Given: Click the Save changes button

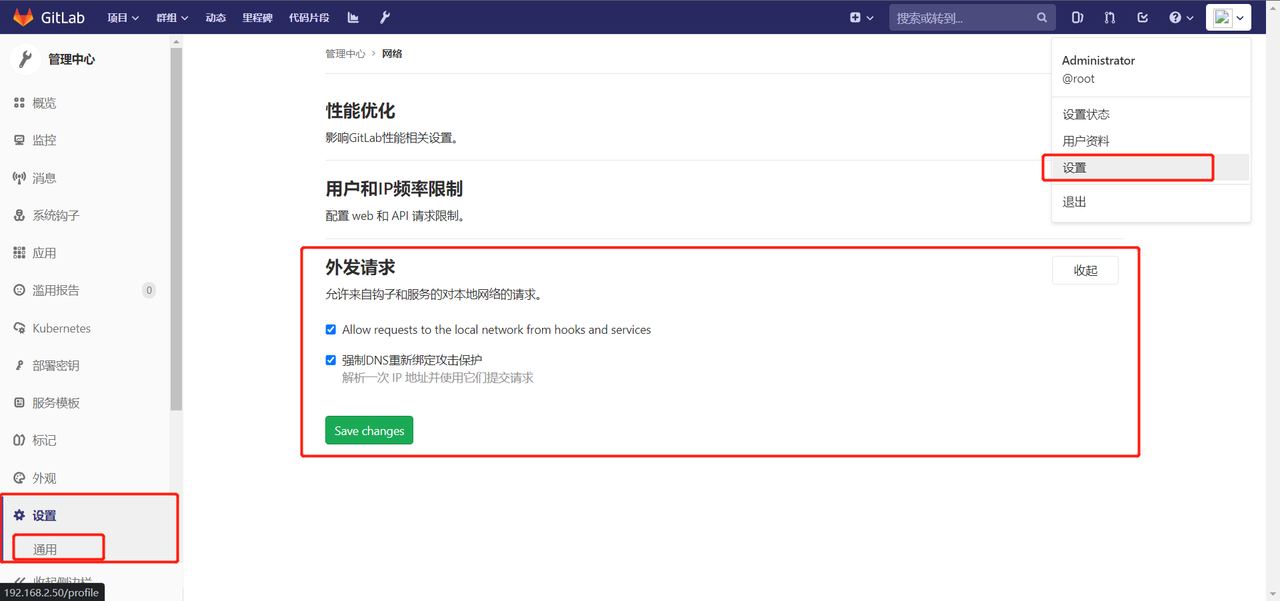Looking at the screenshot, I should click(369, 430).
